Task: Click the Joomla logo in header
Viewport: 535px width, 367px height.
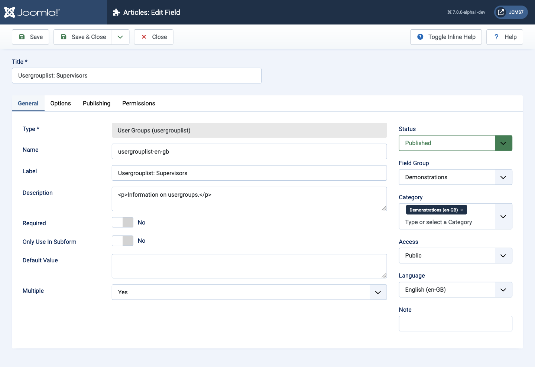Action: coord(32,12)
